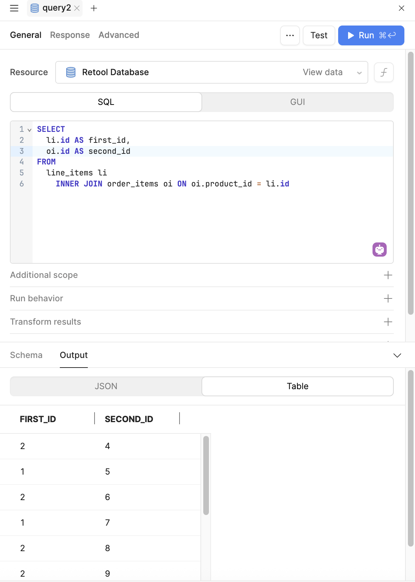Click the Test button
415x582 pixels.
coord(319,35)
